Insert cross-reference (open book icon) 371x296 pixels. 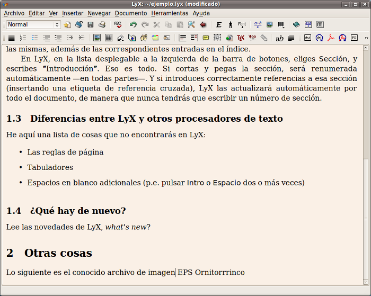(x=132, y=38)
